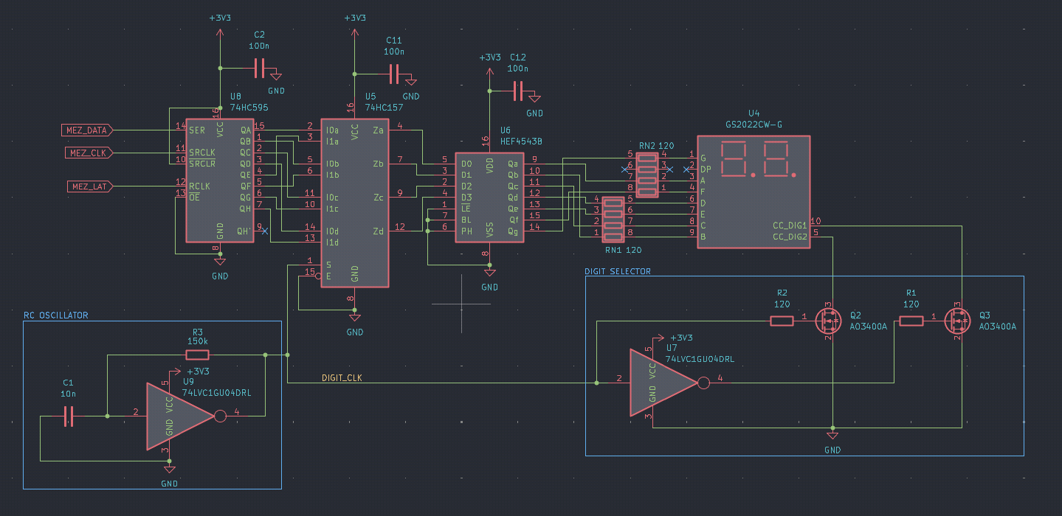Image resolution: width=1062 pixels, height=516 pixels.
Task: Click the 74HC595 value text
Action: click(x=251, y=108)
